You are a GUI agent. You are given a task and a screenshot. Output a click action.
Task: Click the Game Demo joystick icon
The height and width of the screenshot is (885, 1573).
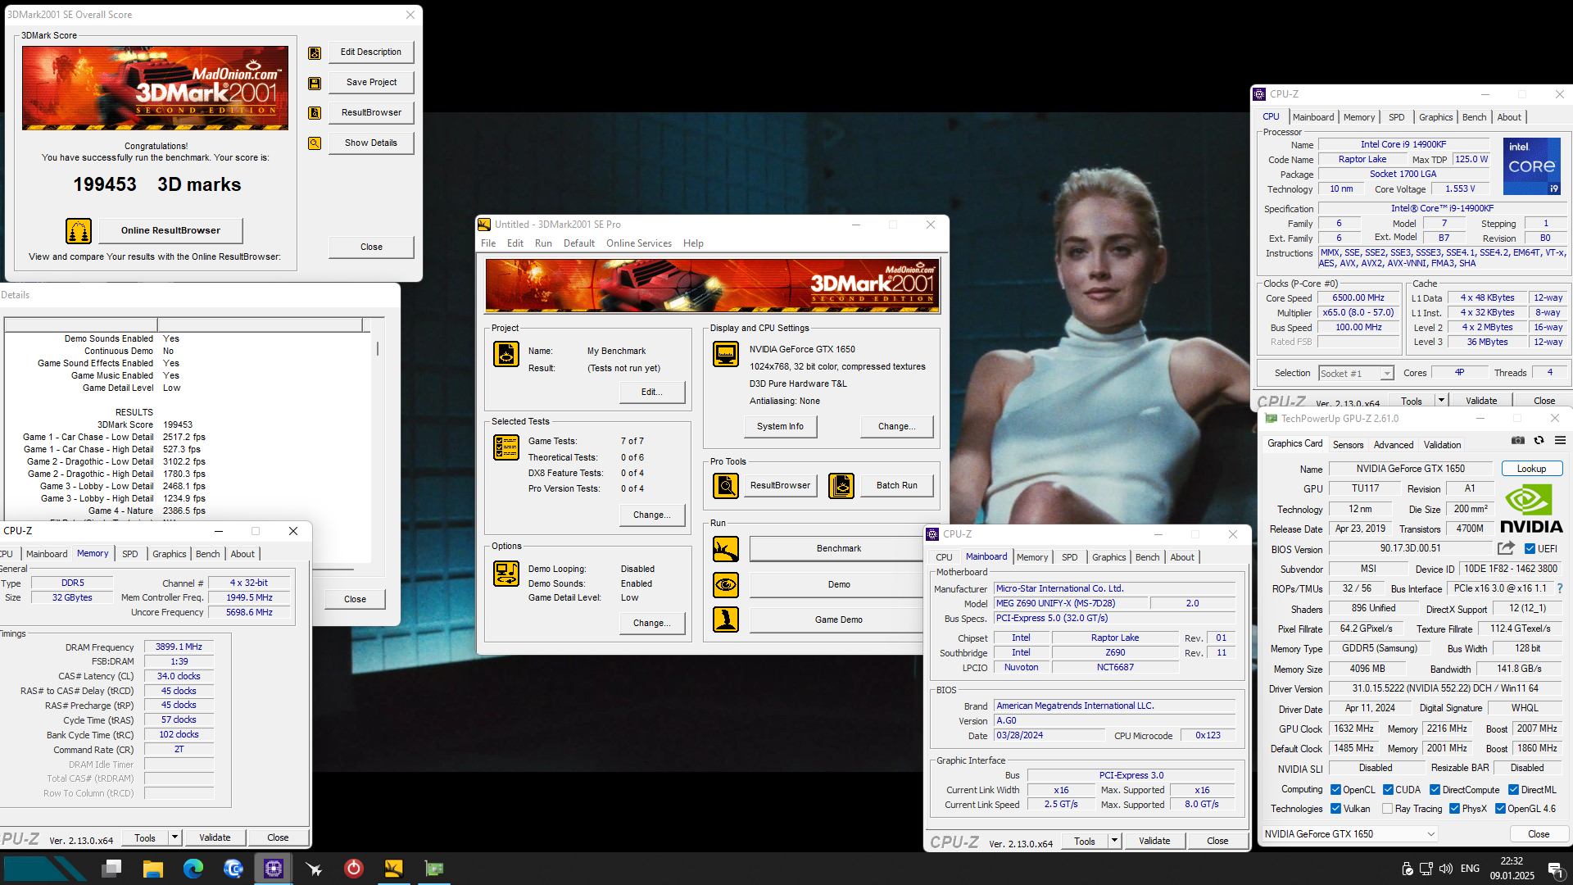726,620
